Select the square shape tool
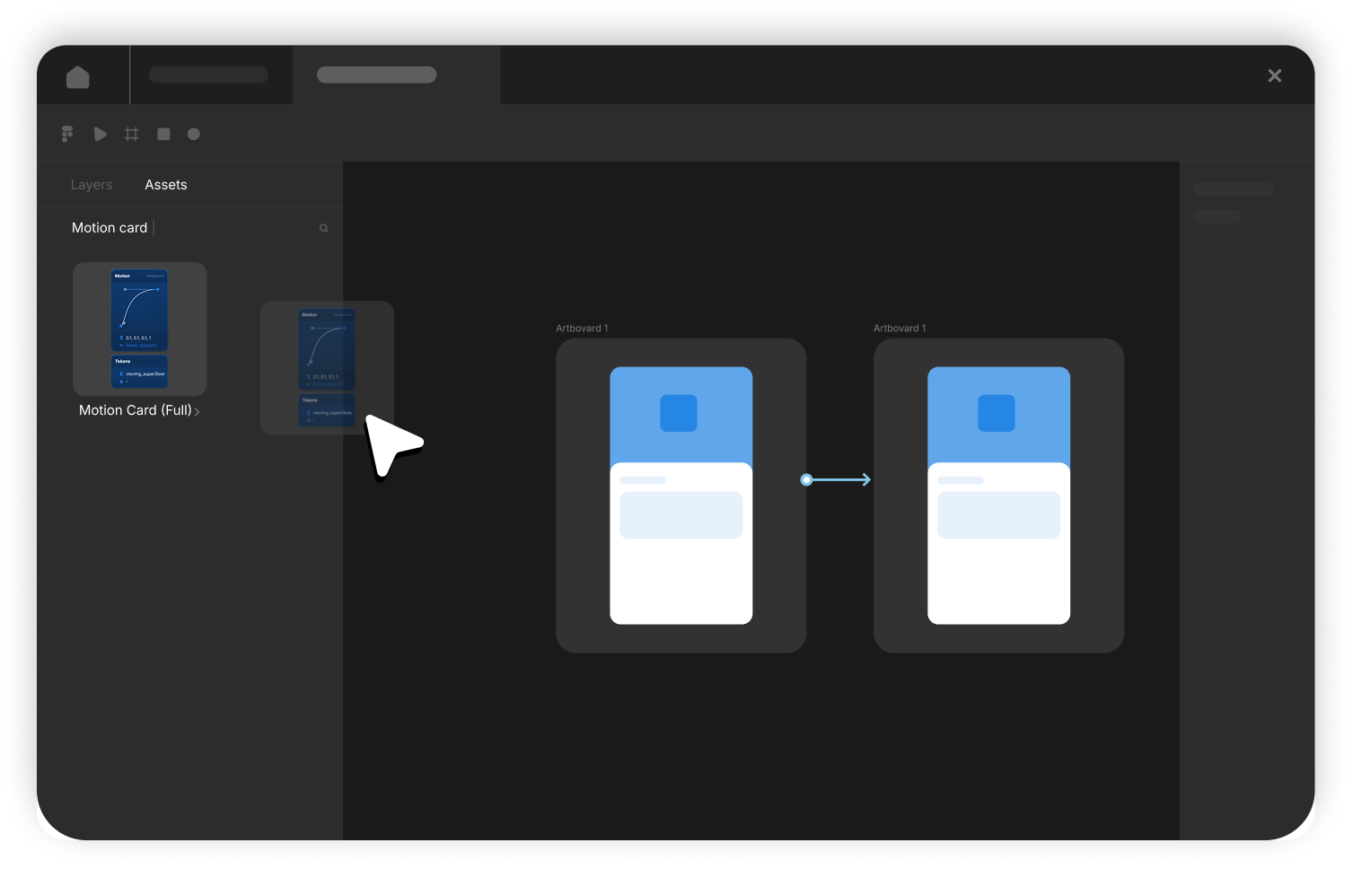 [163, 134]
